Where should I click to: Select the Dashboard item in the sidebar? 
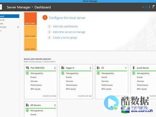click(x=10, y=16)
